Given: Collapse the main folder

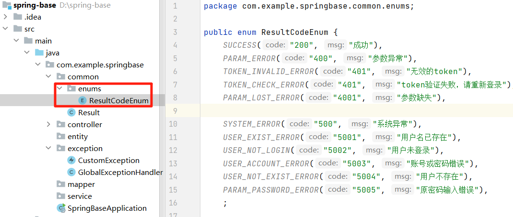Looking at the screenshot, I should [x=16, y=41].
